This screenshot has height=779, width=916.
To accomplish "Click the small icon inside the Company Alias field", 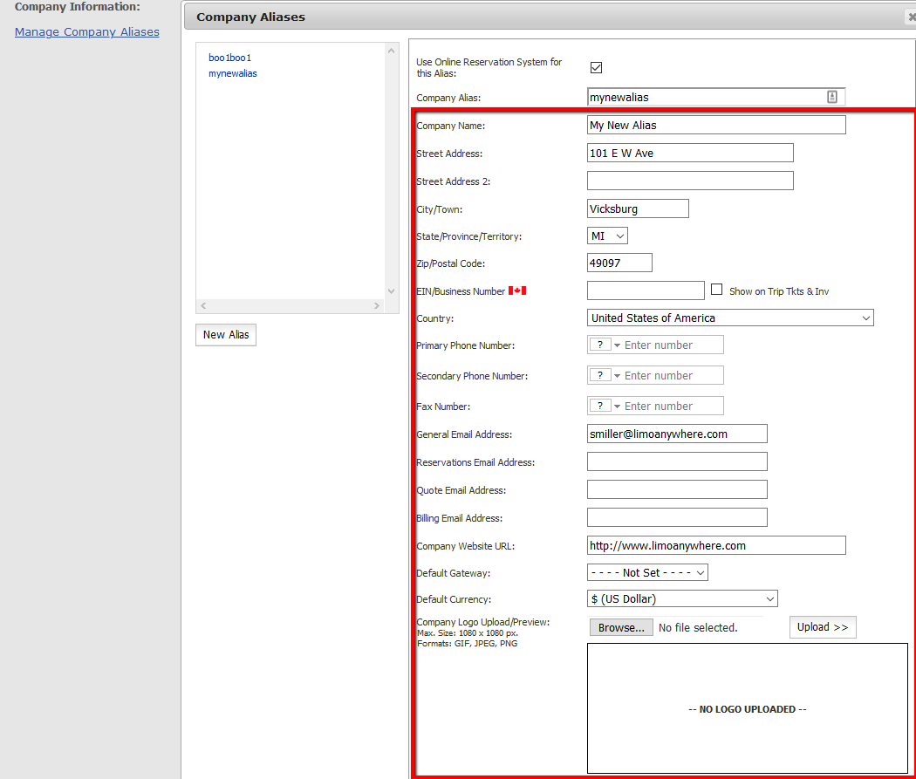I will pos(832,97).
